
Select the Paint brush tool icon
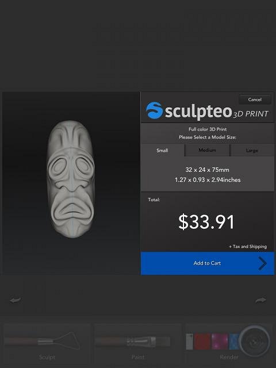[133, 341]
